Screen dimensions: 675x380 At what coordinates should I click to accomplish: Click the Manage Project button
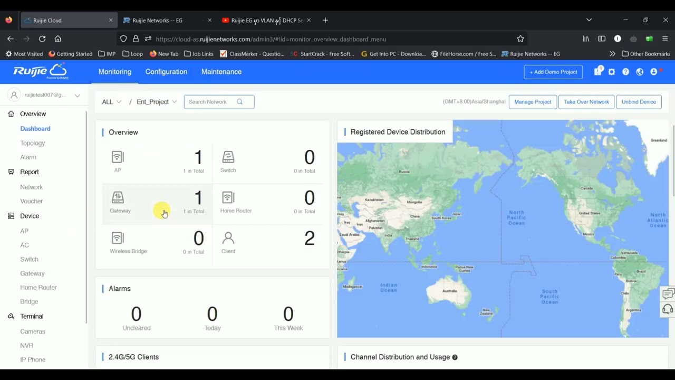[533, 102]
